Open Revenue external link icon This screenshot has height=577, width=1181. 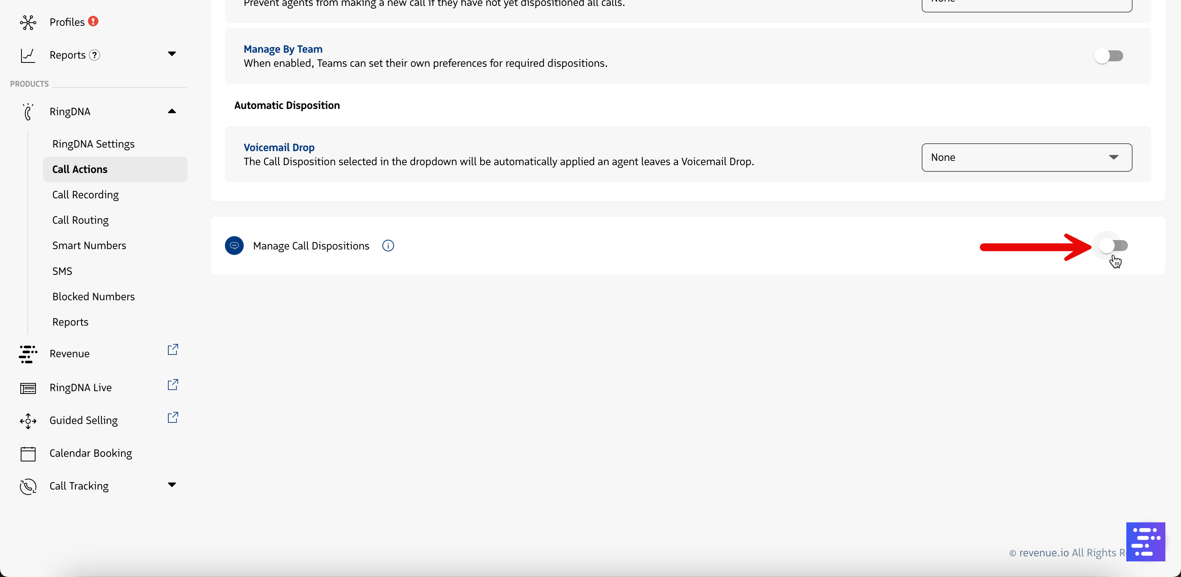(172, 350)
